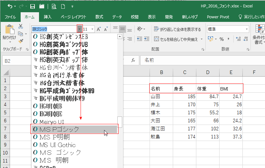Image resolution: width=265 pixels, height=168 pixels.
Task: Toggle top vertical alignment button
Action: [x=115, y=29]
